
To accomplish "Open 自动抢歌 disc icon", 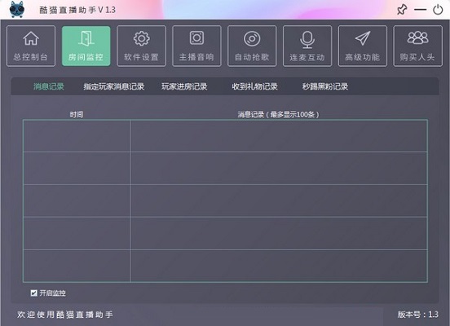I will click(x=252, y=39).
